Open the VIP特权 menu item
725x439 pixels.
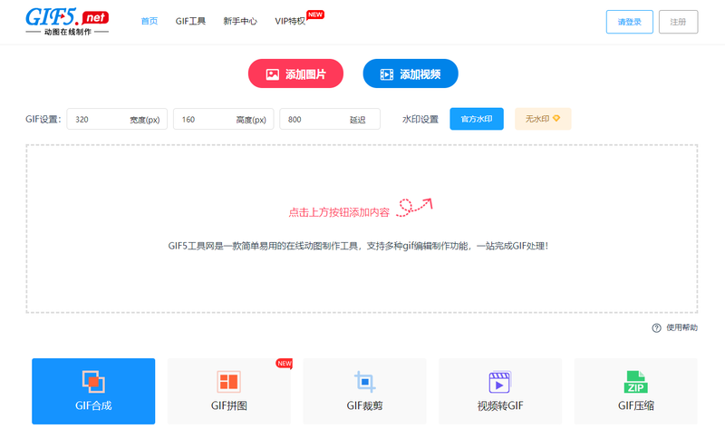pyautogui.click(x=290, y=21)
